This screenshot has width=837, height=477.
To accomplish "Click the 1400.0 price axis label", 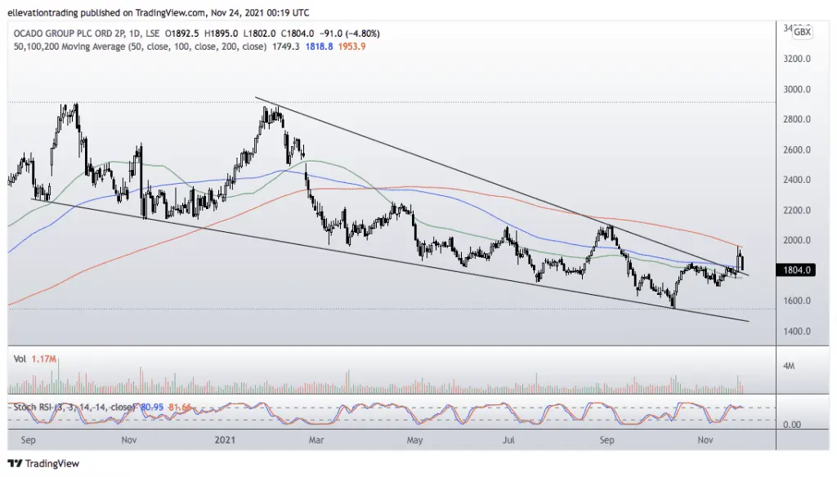I will [797, 331].
